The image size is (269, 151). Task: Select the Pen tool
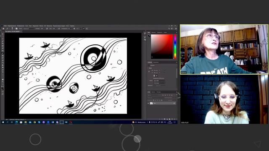point(3,70)
